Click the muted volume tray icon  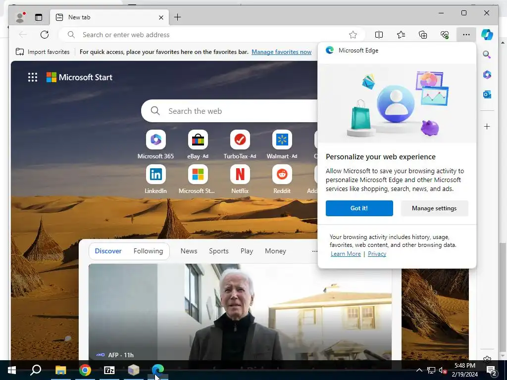point(443,370)
